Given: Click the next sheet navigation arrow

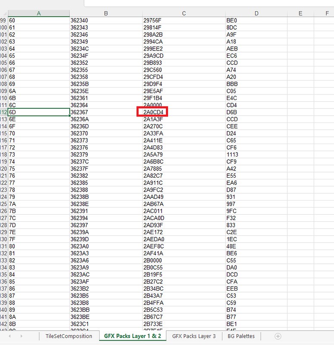Looking at the screenshot, I should point(21,336).
